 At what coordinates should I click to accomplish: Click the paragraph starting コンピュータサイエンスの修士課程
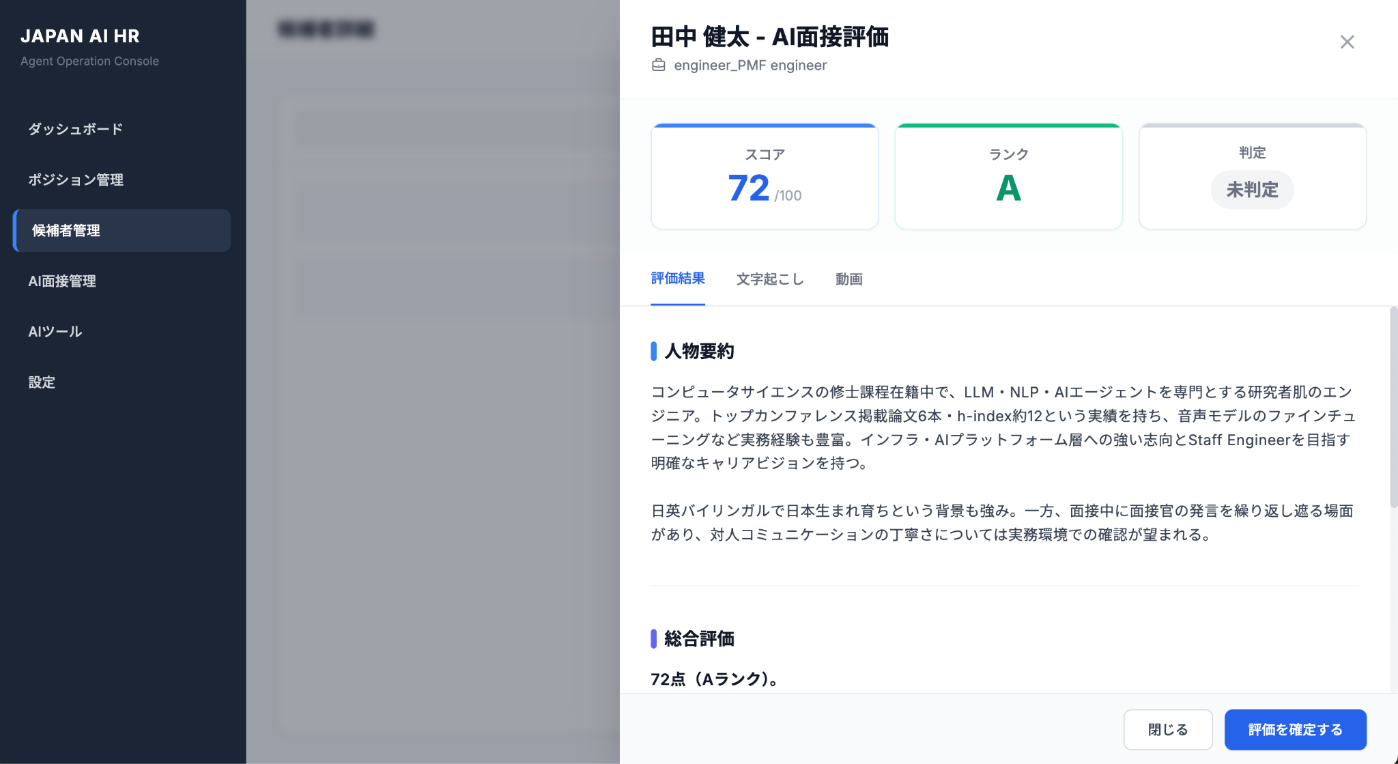[1003, 427]
